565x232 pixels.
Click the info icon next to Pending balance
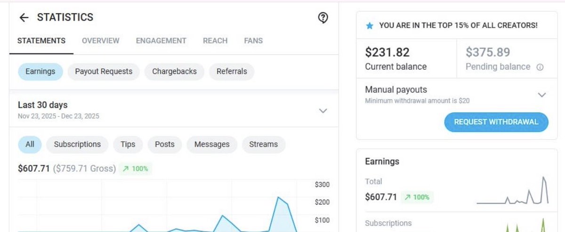(540, 67)
